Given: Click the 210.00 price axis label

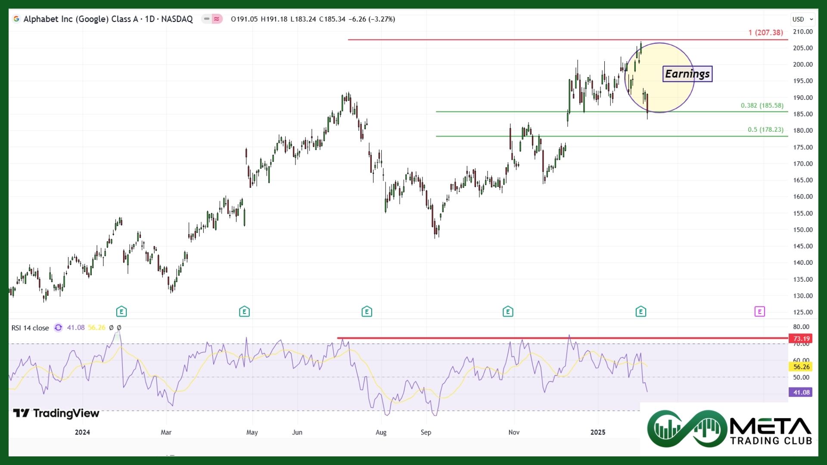Looking at the screenshot, I should click(x=803, y=32).
